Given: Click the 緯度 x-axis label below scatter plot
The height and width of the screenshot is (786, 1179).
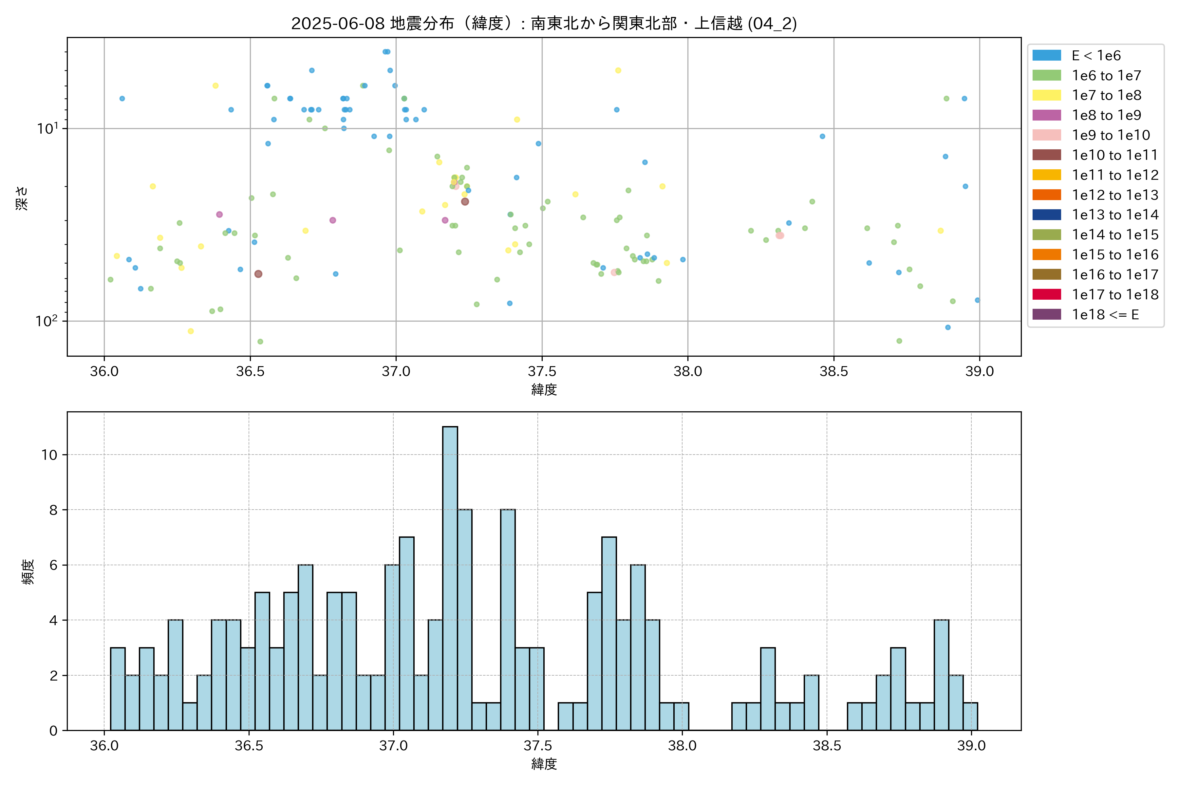Looking at the screenshot, I should (544, 389).
